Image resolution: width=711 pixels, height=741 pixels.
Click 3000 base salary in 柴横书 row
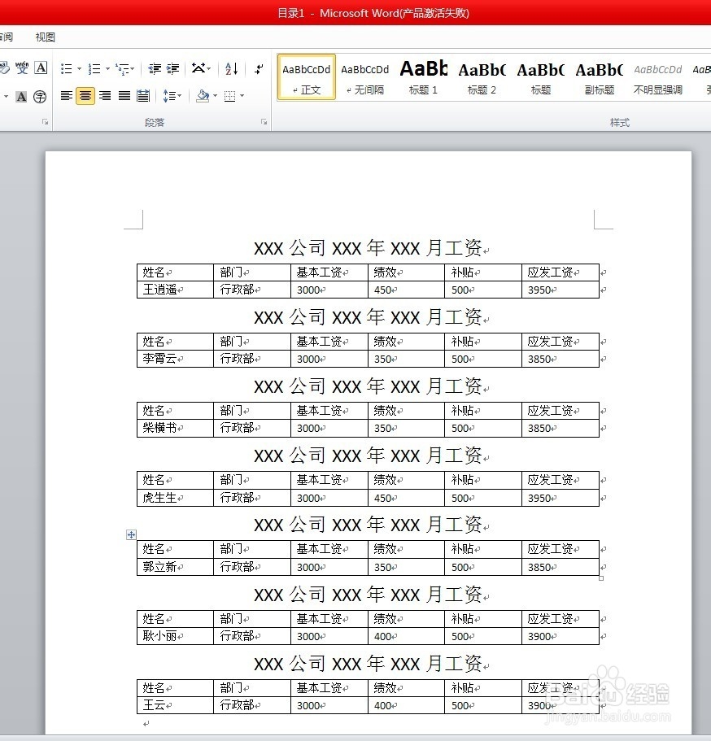(x=329, y=428)
